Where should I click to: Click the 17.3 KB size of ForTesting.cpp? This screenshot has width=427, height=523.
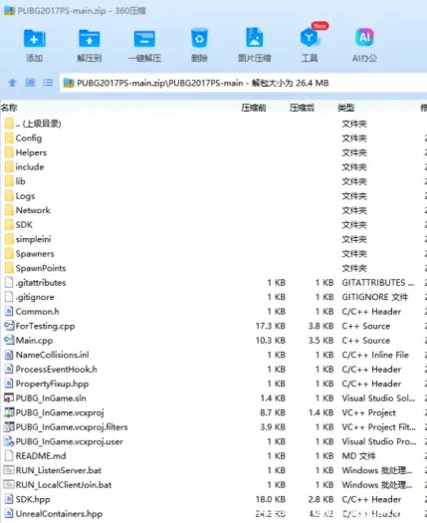pos(271,326)
